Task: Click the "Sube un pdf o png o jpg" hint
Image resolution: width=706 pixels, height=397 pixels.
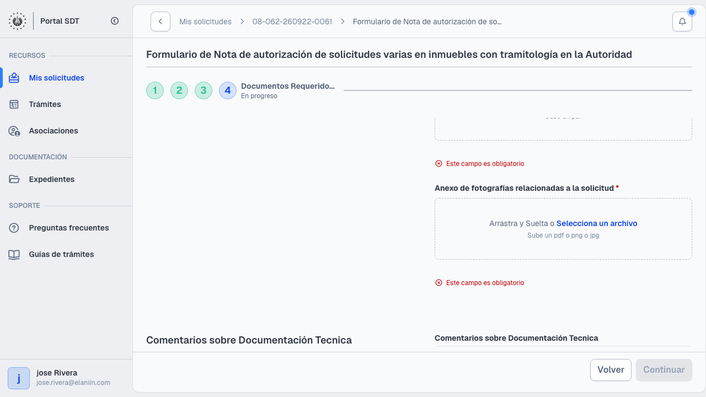Action: click(563, 235)
